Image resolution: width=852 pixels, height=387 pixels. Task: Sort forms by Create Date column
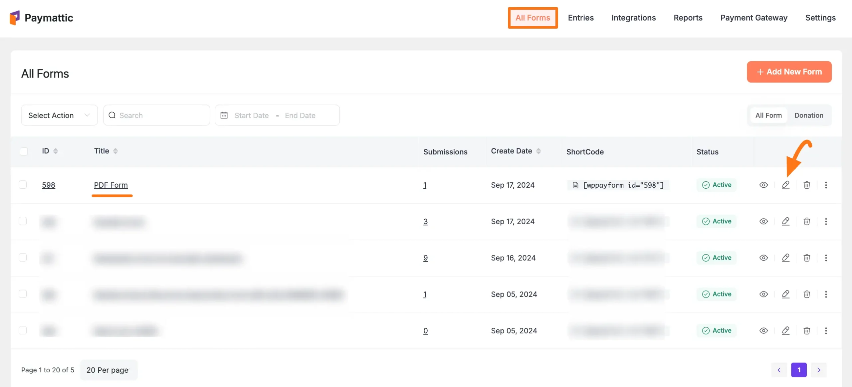coord(538,151)
